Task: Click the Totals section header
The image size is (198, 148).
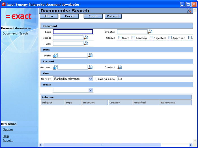Action: click(x=117, y=85)
